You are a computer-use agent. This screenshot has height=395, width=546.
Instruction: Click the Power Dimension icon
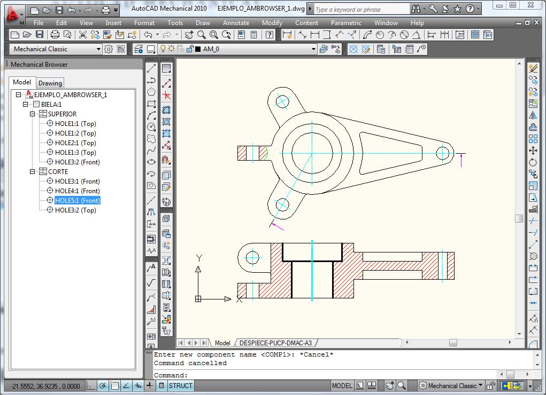pos(287,35)
